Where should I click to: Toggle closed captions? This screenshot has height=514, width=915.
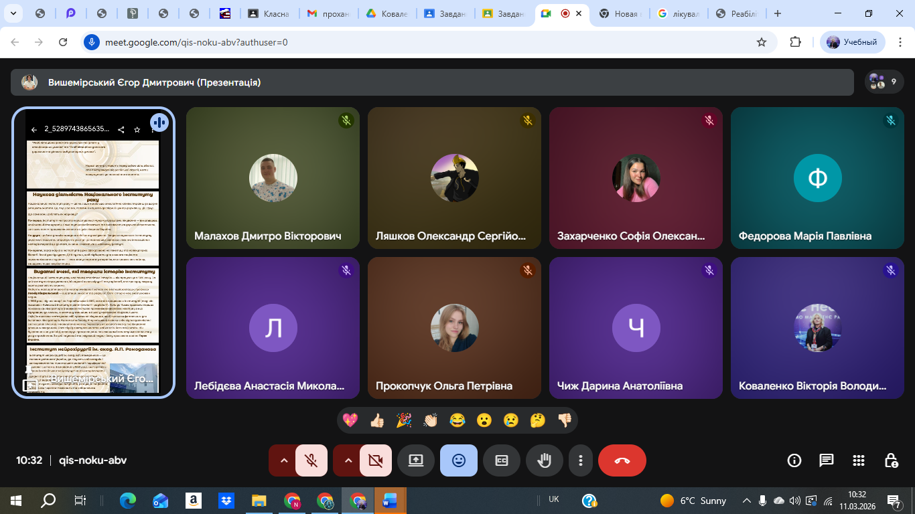tap(502, 460)
